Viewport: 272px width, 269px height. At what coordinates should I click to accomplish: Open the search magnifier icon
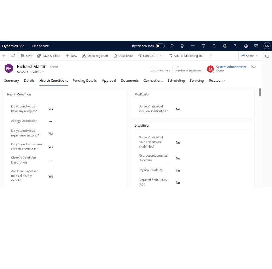pos(171,46)
